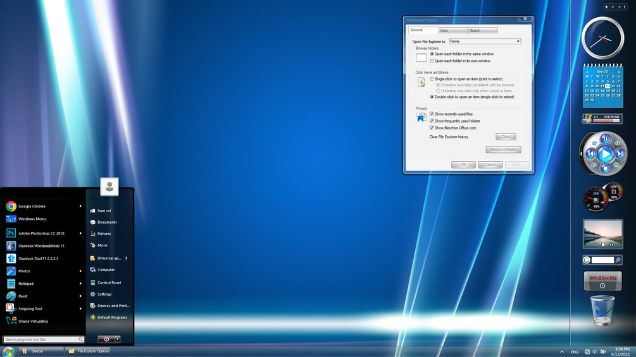Click the Recycle Bin gadget

[602, 310]
